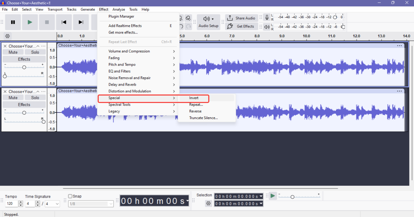The height and width of the screenshot is (217, 414).
Task: Click the microphone record meter icon
Action: click(267, 17)
